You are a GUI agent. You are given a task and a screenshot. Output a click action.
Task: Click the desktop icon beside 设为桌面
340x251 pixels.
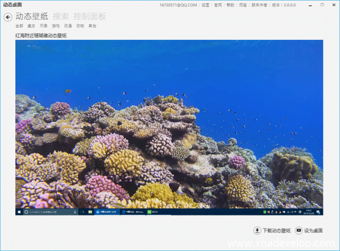(299, 230)
